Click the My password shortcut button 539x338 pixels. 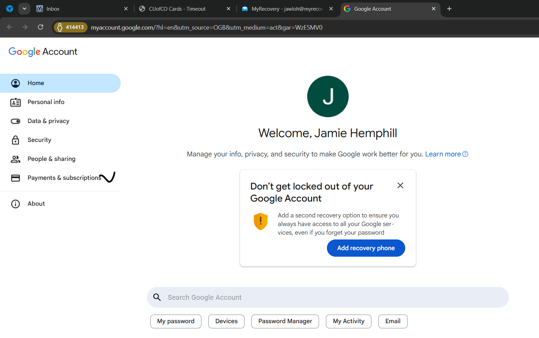[x=176, y=321]
